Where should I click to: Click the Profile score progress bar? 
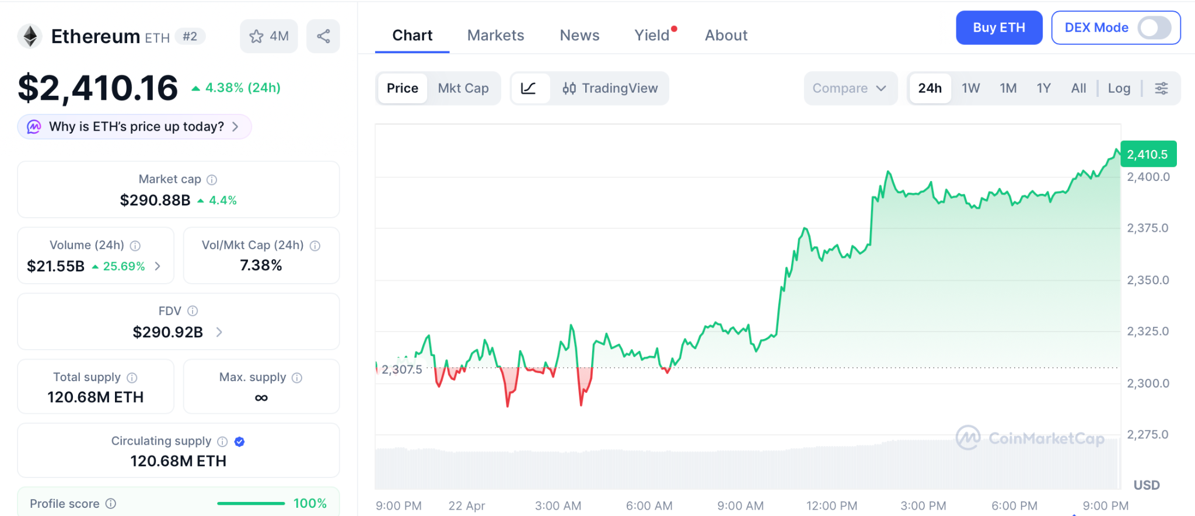coord(251,503)
